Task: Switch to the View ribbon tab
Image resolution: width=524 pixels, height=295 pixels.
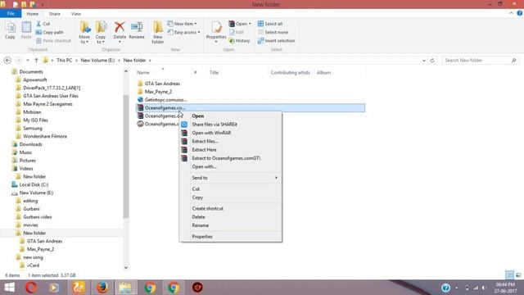Action: pos(76,14)
